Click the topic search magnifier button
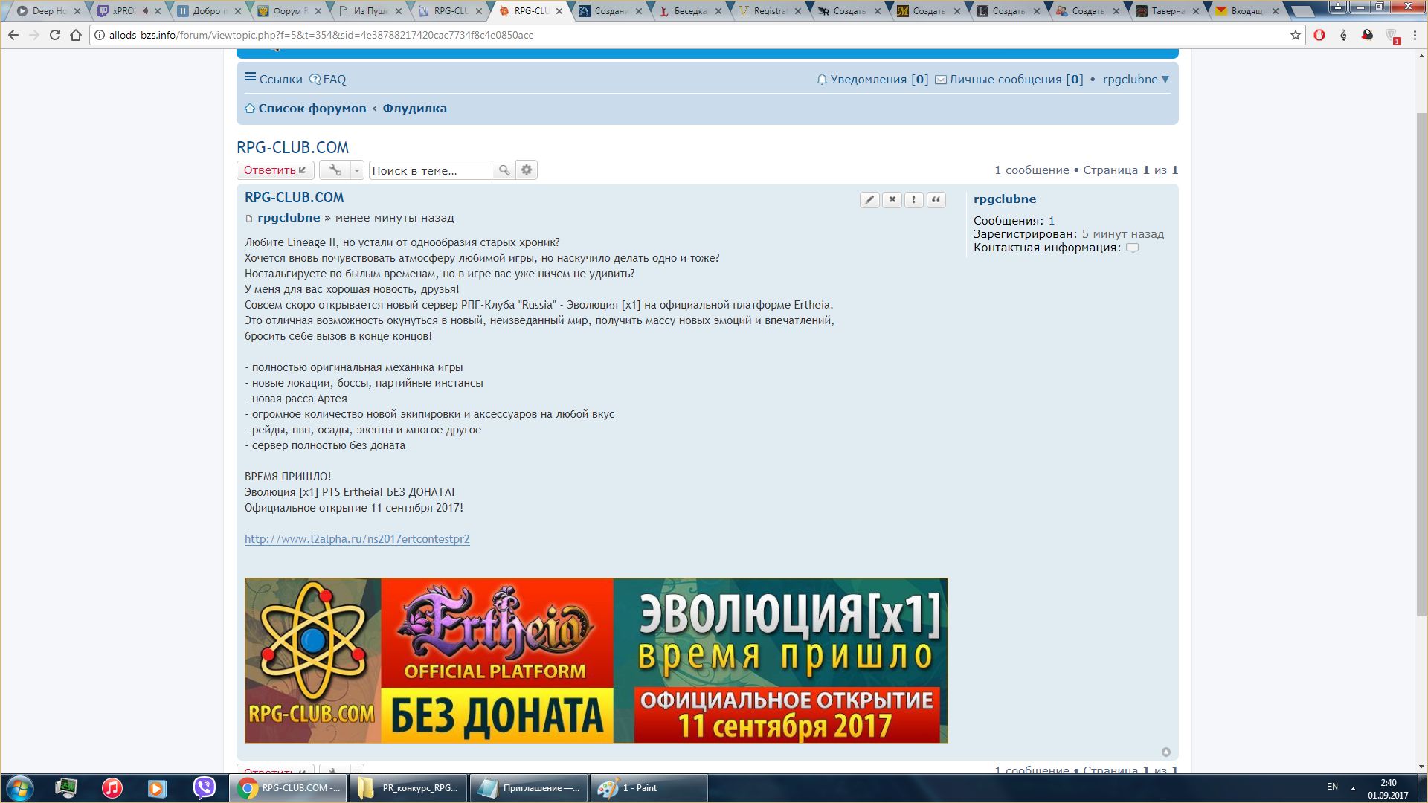The height and width of the screenshot is (803, 1428). click(504, 170)
